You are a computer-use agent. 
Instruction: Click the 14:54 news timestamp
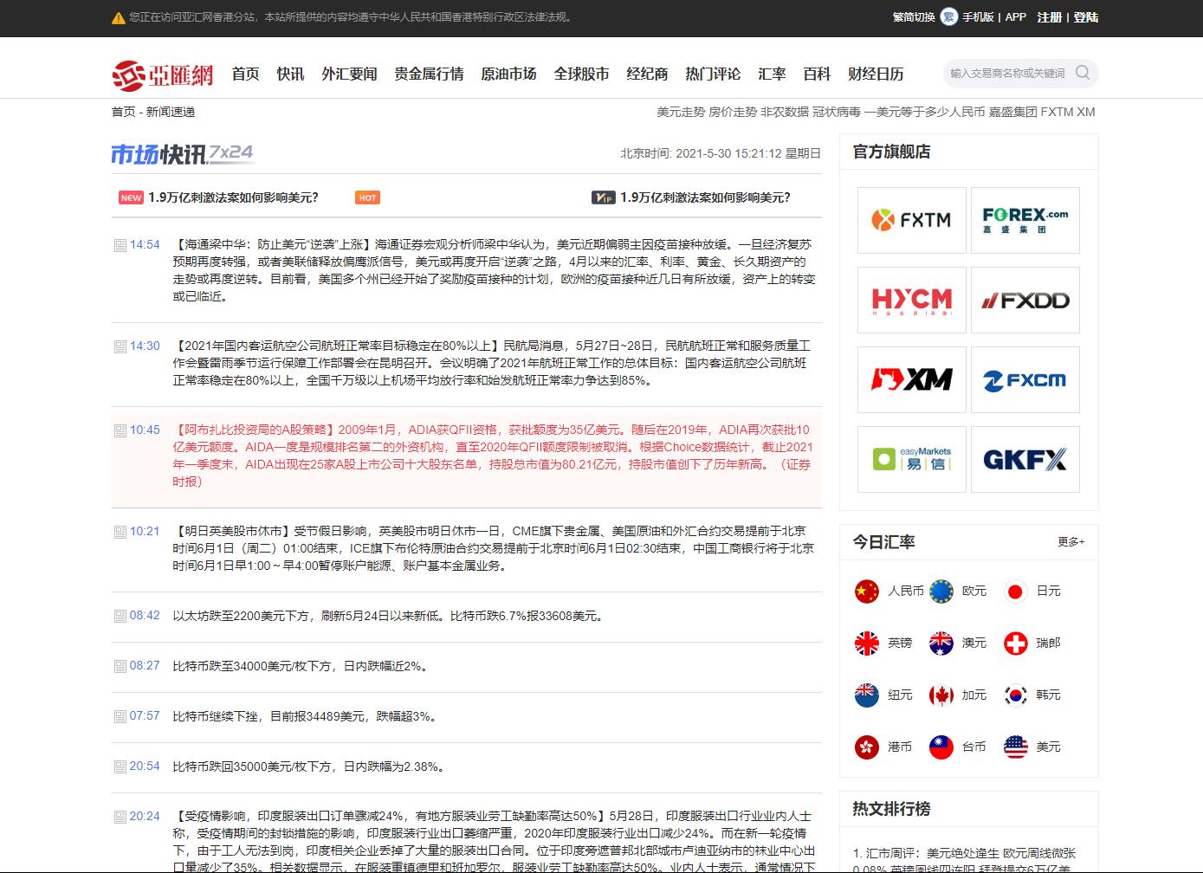[x=145, y=245]
